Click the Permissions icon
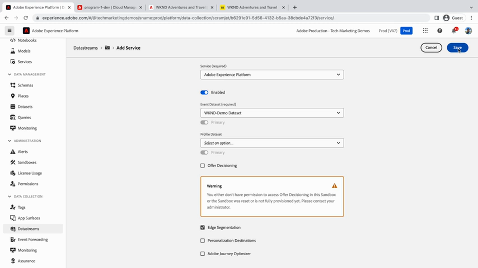Image resolution: width=478 pixels, height=268 pixels. tap(13, 184)
